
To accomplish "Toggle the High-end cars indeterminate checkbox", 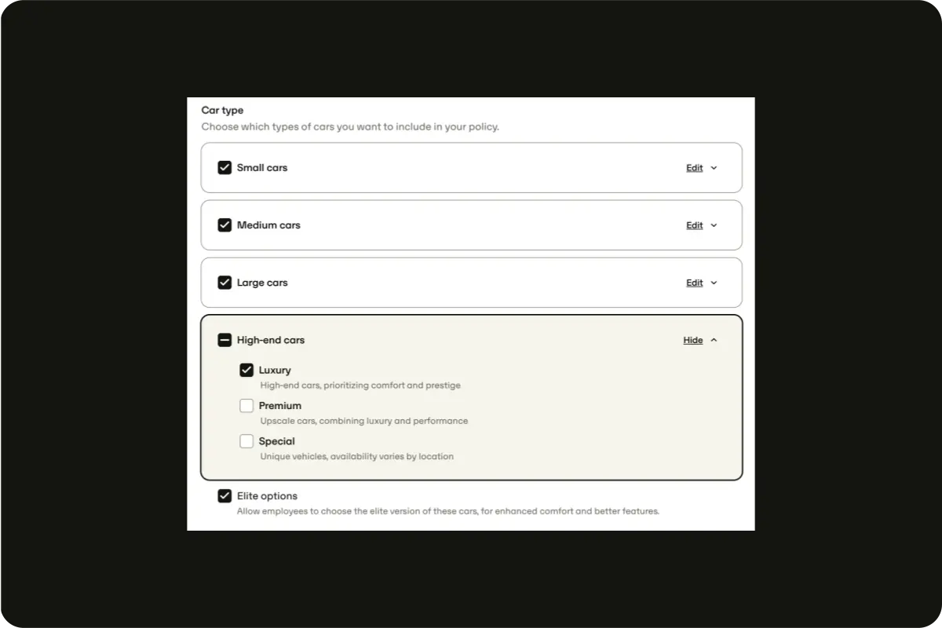I will (225, 340).
